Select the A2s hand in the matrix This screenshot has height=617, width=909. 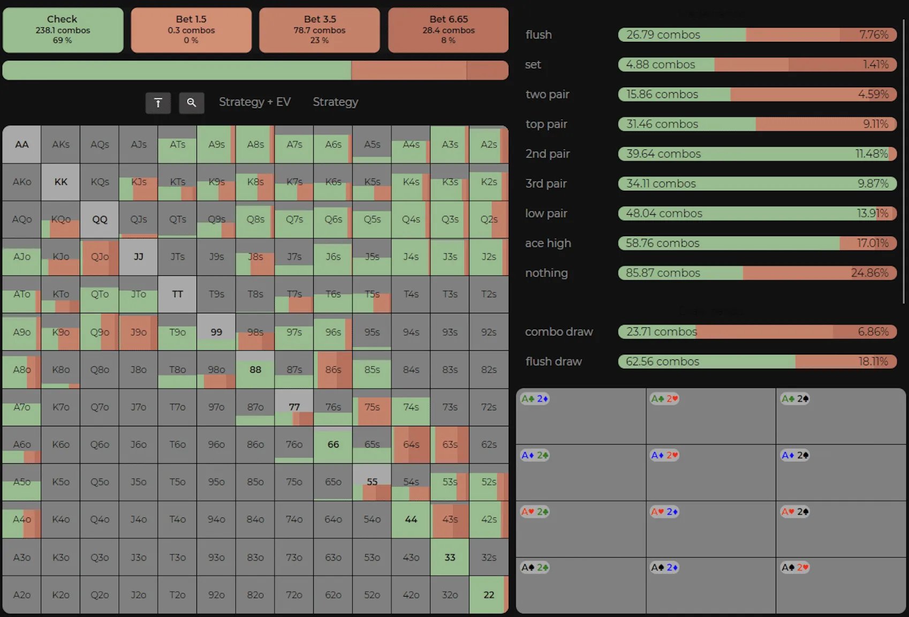(x=489, y=145)
